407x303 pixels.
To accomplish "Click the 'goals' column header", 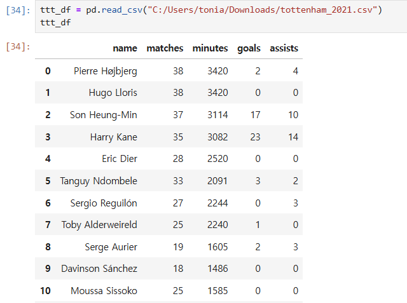I will pyautogui.click(x=249, y=48).
